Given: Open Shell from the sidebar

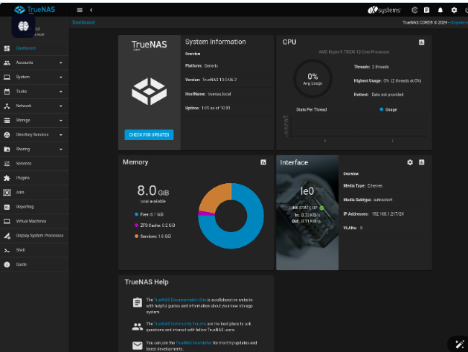Looking at the screenshot, I should [x=21, y=250].
